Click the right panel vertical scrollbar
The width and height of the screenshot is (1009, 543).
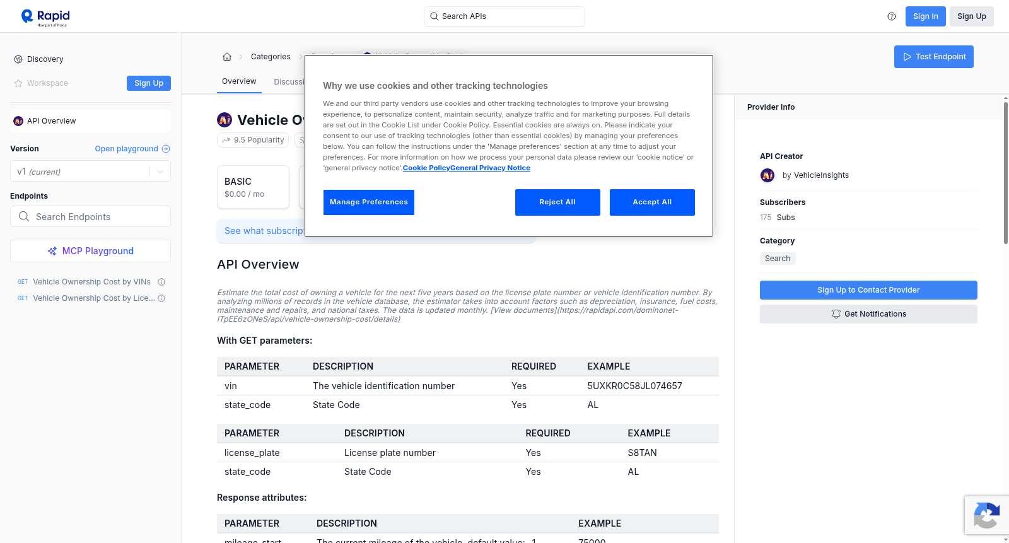(1006, 172)
